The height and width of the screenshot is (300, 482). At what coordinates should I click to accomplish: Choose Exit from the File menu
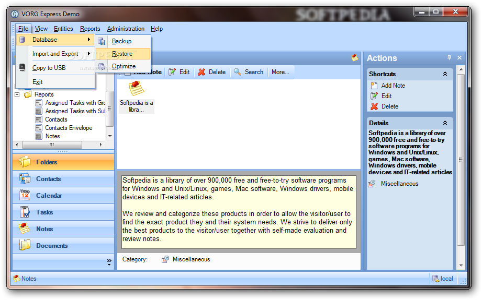55,82
